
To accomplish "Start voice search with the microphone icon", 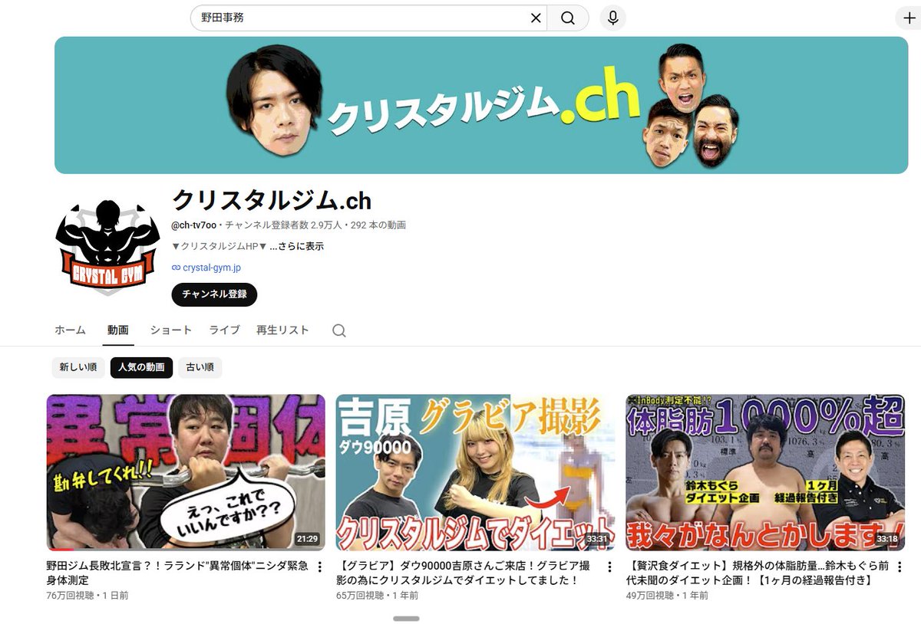I will [x=612, y=18].
